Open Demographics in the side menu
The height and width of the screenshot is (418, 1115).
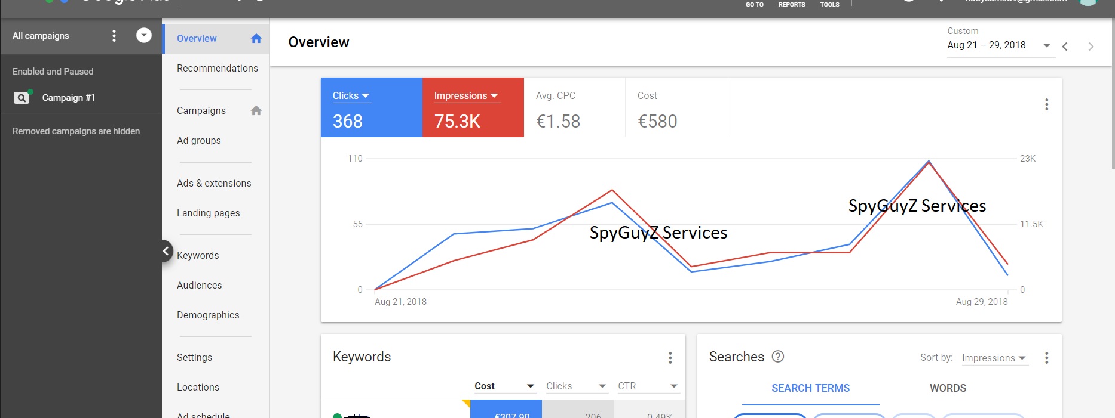[x=208, y=315]
